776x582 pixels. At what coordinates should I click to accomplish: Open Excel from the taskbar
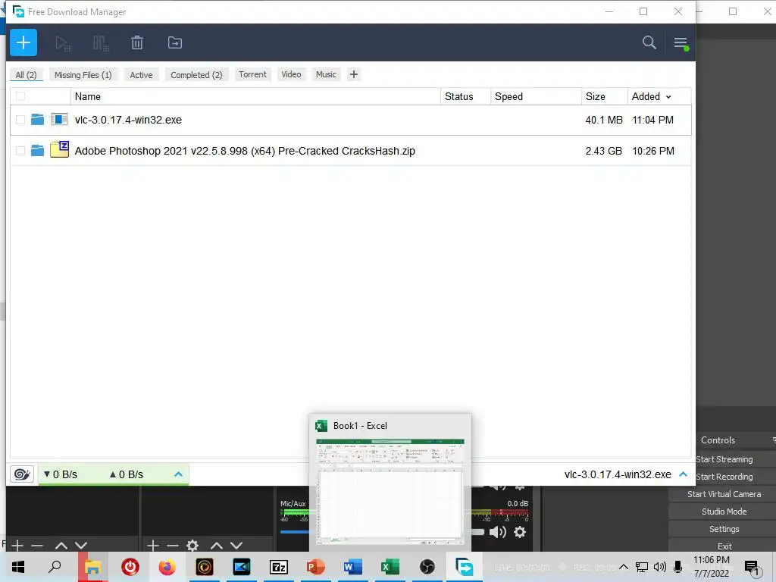pyautogui.click(x=390, y=567)
